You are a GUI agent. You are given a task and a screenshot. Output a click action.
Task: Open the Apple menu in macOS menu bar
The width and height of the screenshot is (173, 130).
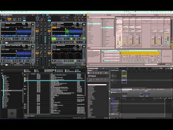pos(2,12)
